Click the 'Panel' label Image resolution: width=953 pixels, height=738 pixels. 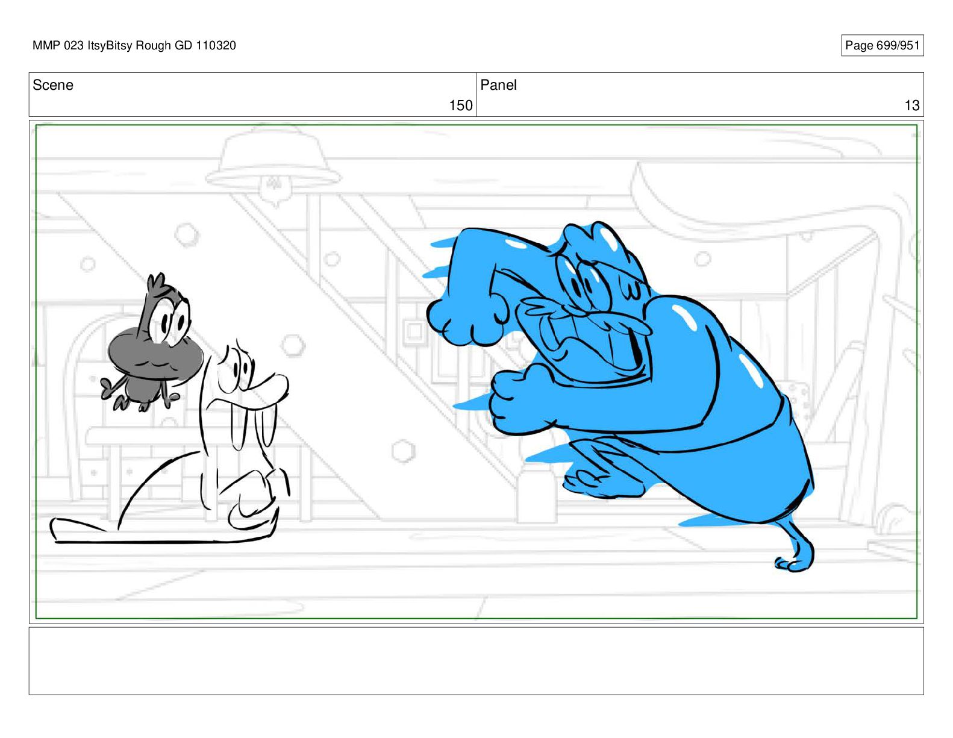498,85
